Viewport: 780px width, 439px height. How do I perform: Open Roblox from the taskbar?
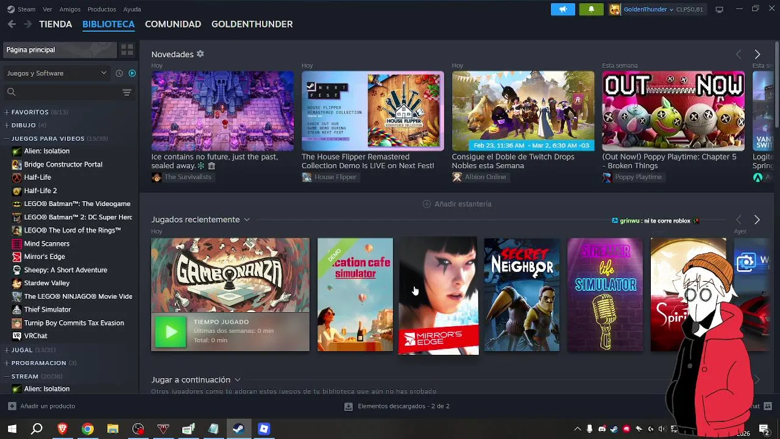pyautogui.click(x=264, y=429)
